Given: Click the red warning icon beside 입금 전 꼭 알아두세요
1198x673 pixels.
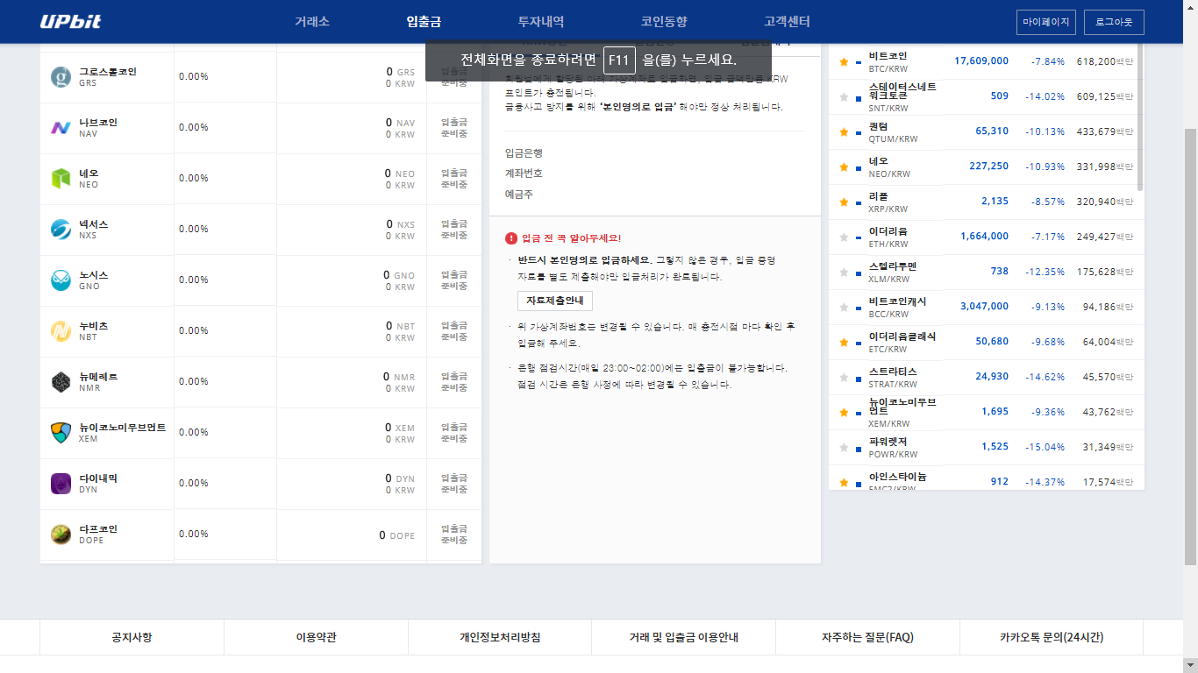Looking at the screenshot, I should click(x=511, y=238).
